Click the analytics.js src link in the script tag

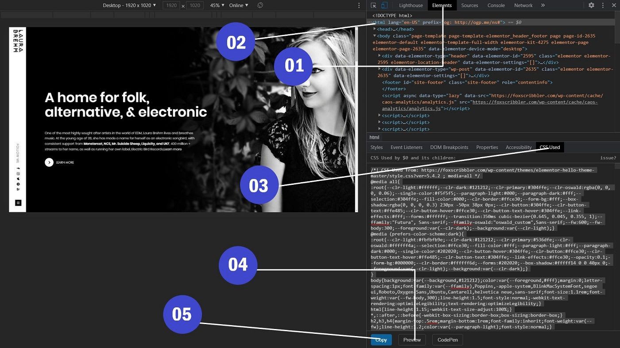(535, 105)
